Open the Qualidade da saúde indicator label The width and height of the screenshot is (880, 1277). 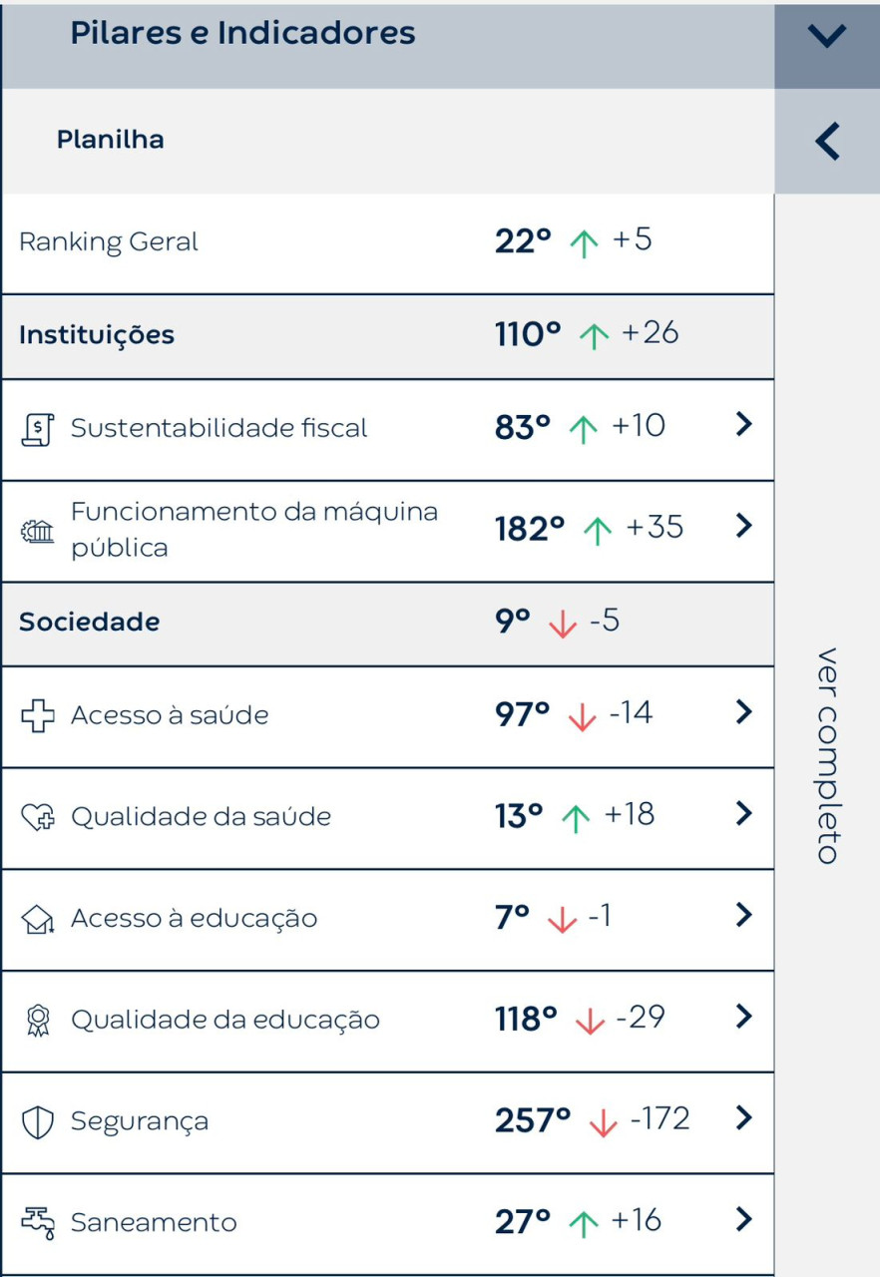click(x=201, y=817)
